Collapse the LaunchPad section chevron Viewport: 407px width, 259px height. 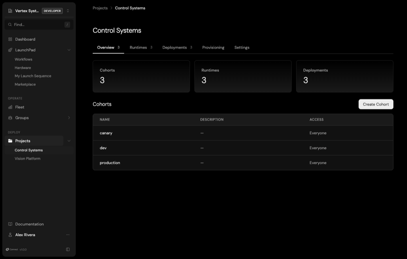pyautogui.click(x=69, y=50)
